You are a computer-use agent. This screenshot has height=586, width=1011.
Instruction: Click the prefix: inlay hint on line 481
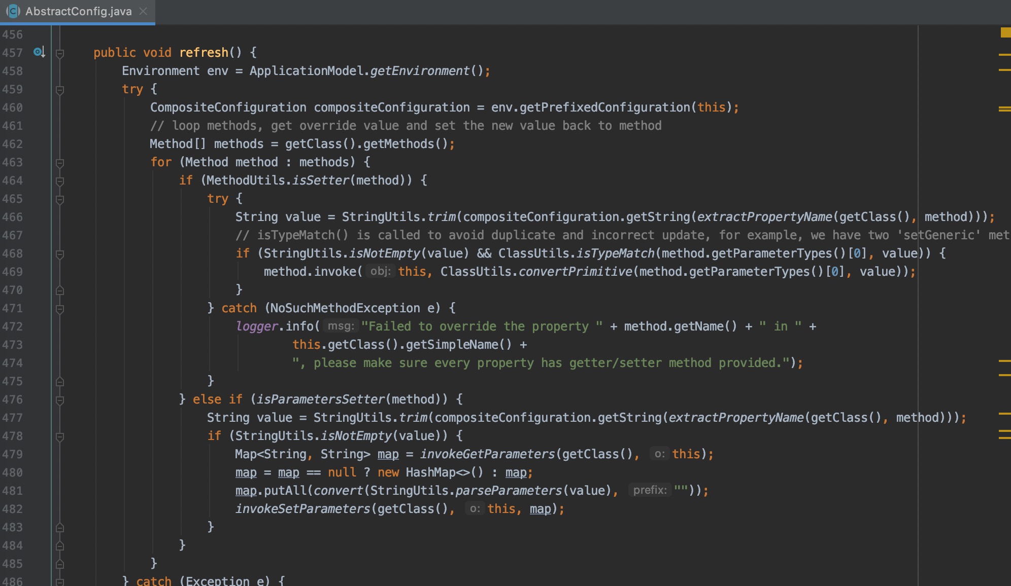click(x=650, y=490)
